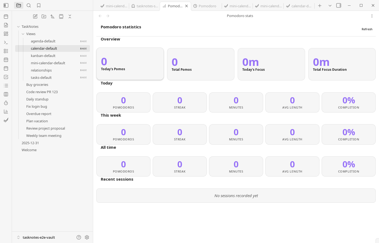Collapse the TaskNotes folder
Screen dimensions: 379x243
pos(18,26)
